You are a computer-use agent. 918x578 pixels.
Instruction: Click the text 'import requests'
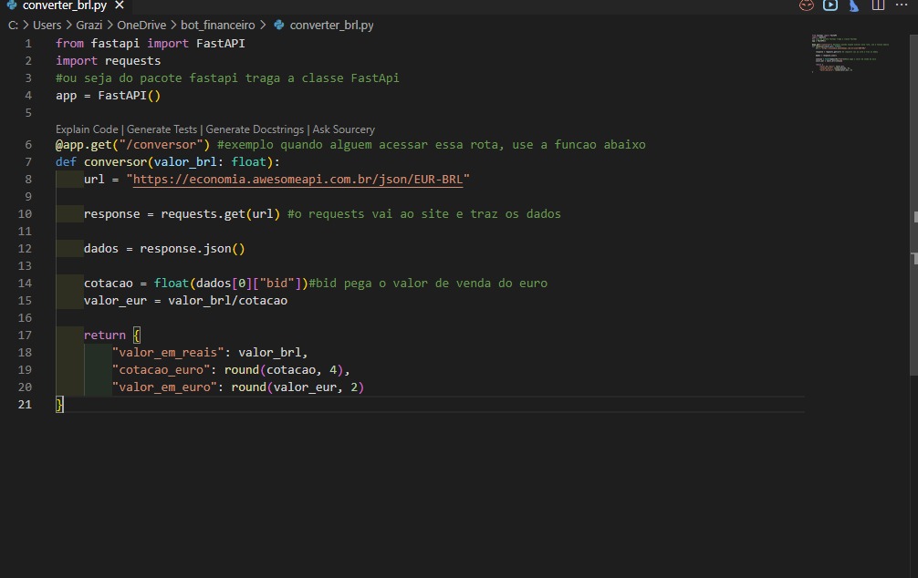[x=108, y=61]
